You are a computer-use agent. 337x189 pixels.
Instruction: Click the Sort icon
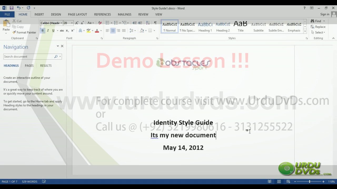(x=148, y=23)
